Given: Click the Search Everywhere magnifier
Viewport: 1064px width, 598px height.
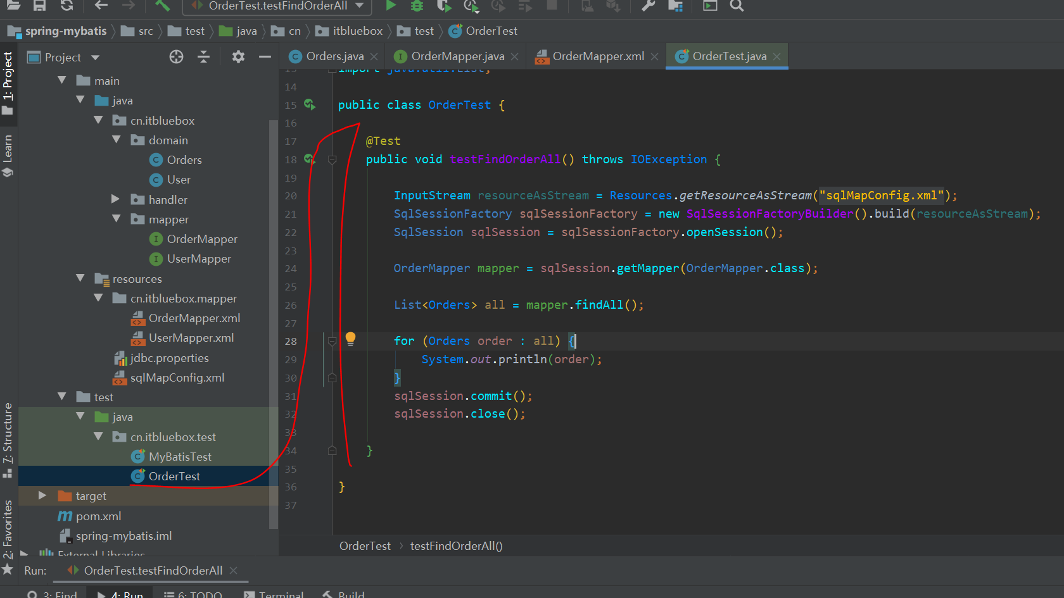Looking at the screenshot, I should tap(737, 6).
